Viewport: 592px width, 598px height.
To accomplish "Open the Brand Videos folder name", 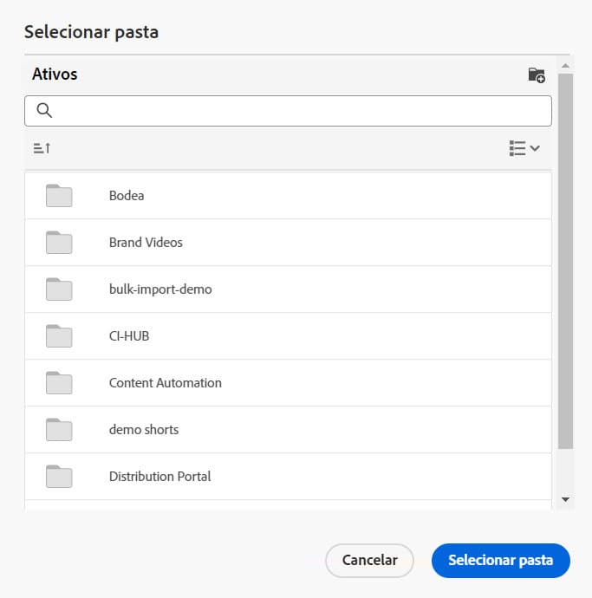I will pyautogui.click(x=146, y=243).
